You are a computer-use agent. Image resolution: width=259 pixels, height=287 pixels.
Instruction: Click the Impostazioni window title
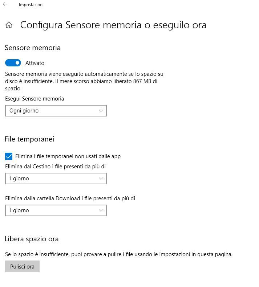[31, 5]
